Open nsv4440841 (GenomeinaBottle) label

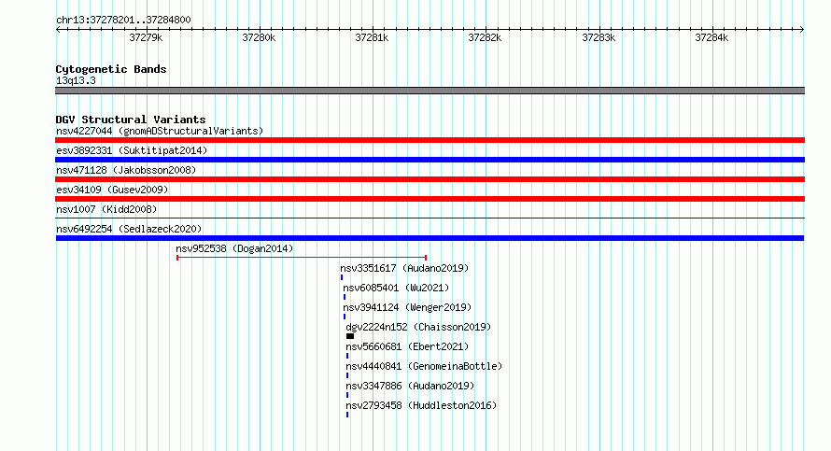coord(424,366)
